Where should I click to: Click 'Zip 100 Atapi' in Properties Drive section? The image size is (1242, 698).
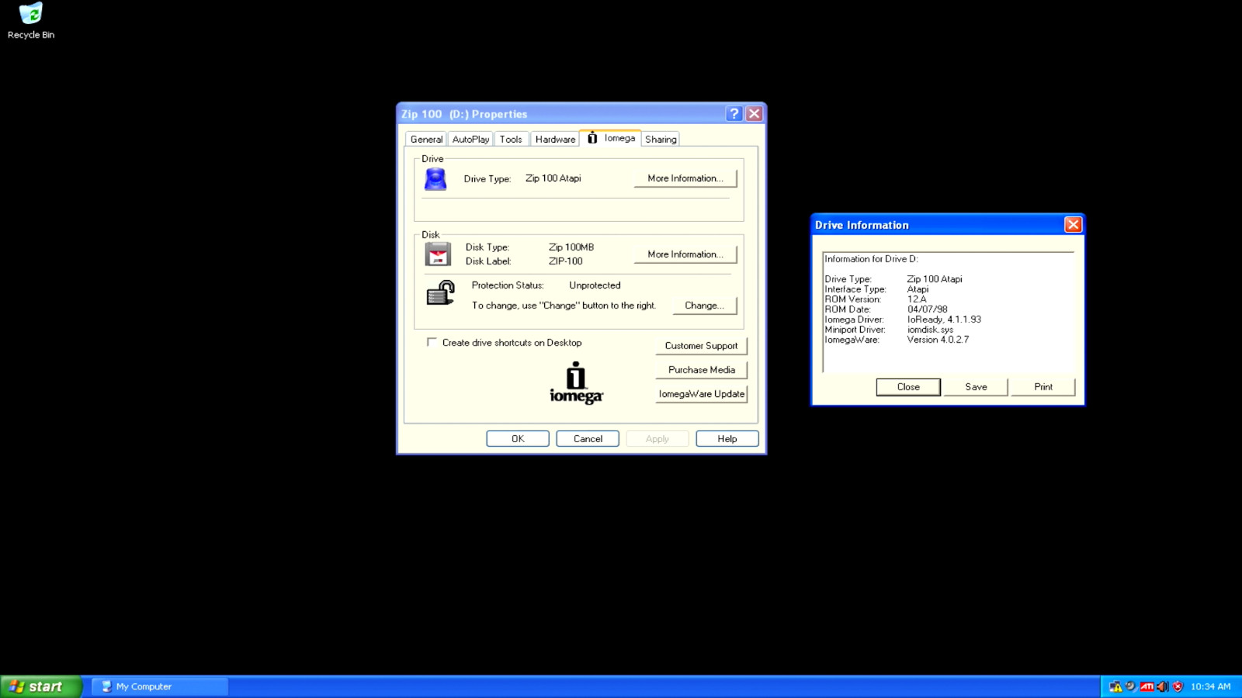(553, 178)
